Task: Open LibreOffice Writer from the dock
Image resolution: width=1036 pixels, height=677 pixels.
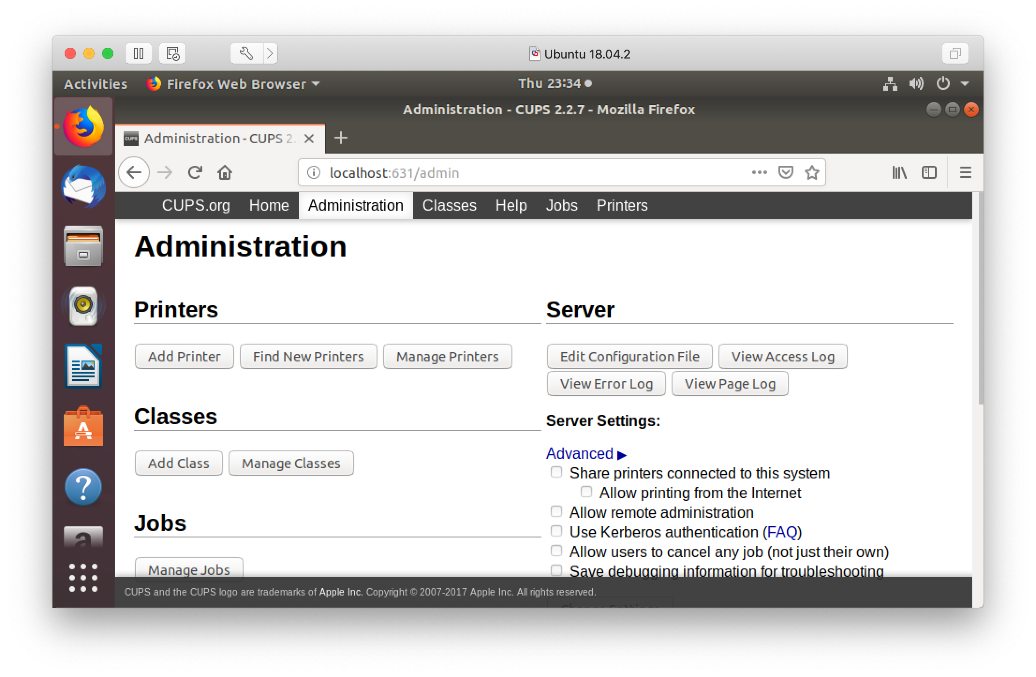Action: point(83,366)
